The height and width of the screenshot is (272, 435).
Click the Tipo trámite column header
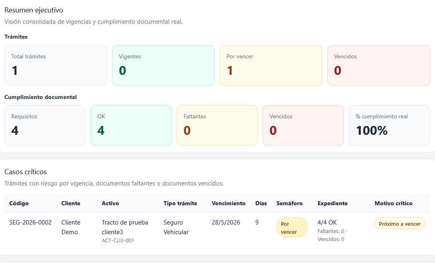180,203
